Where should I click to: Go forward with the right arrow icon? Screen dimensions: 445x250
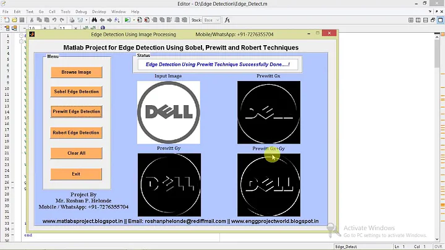pyautogui.click(x=109, y=20)
